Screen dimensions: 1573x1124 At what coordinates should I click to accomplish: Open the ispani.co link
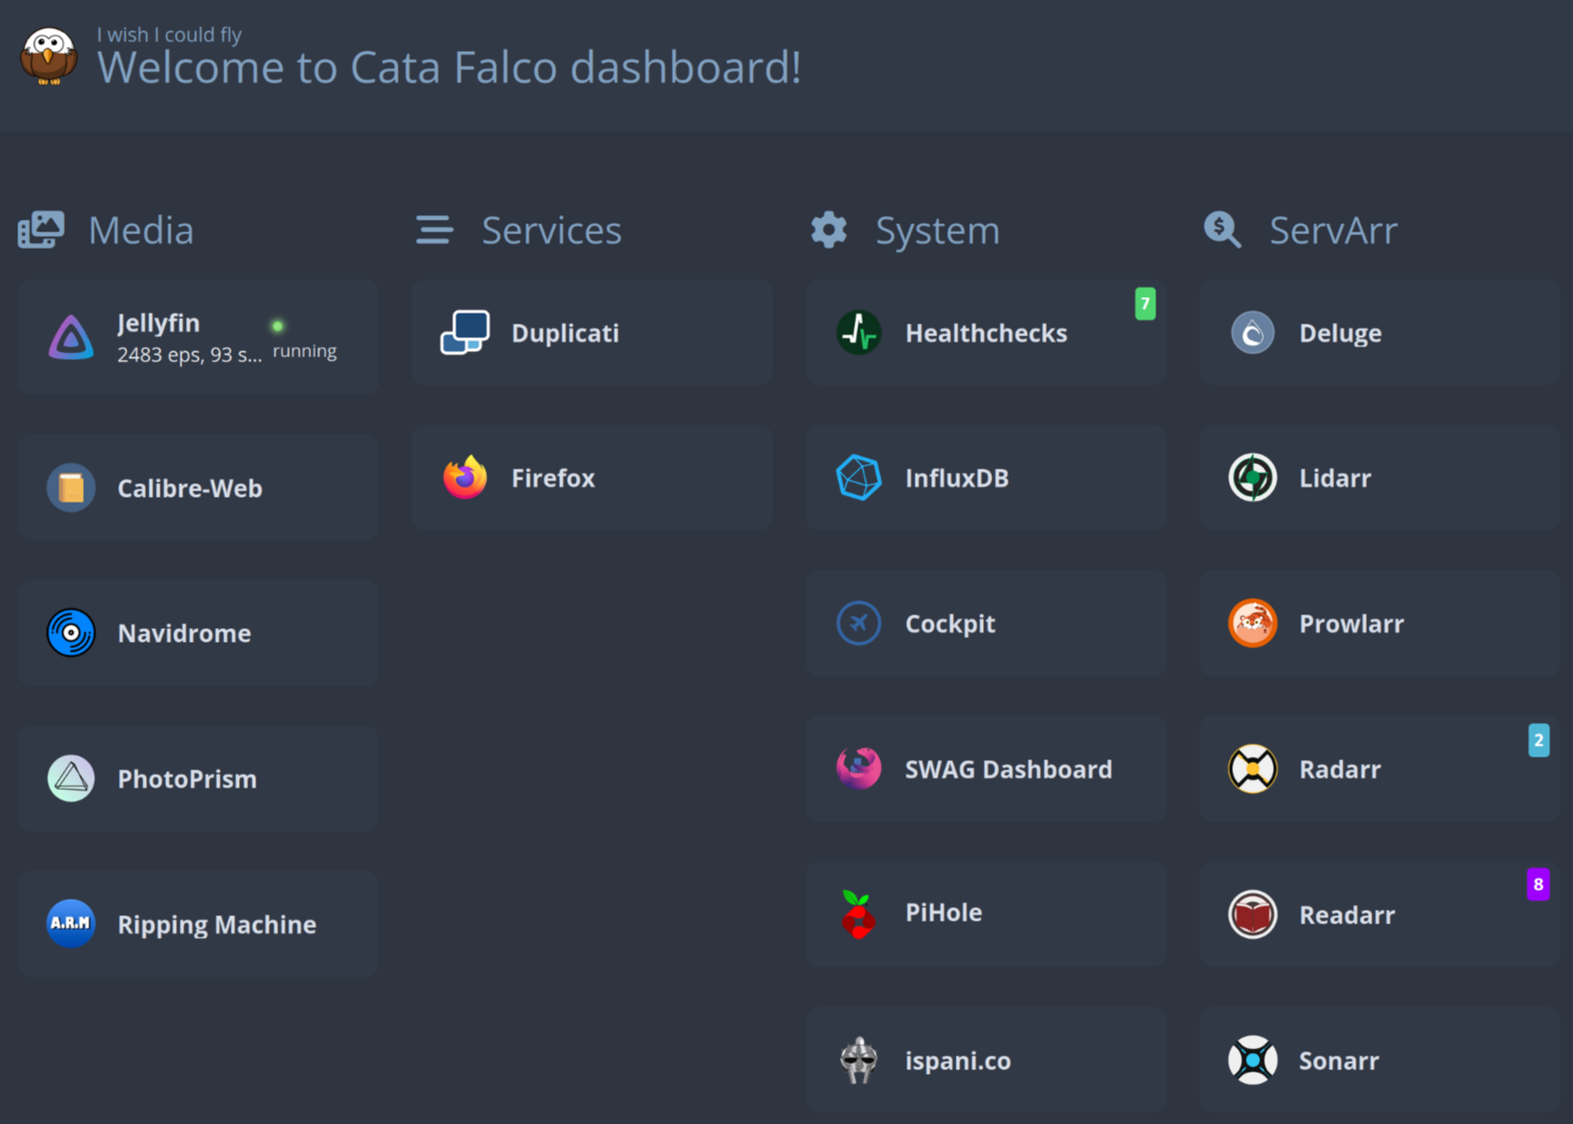pyautogui.click(x=986, y=1060)
